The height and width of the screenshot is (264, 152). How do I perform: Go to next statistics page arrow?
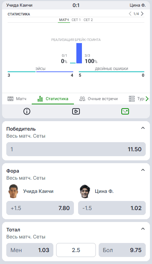pos(142,14)
